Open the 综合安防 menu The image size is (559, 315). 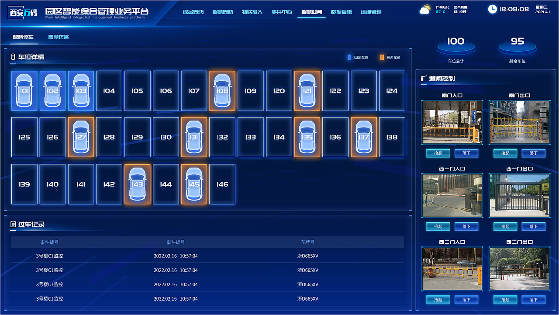coord(193,12)
